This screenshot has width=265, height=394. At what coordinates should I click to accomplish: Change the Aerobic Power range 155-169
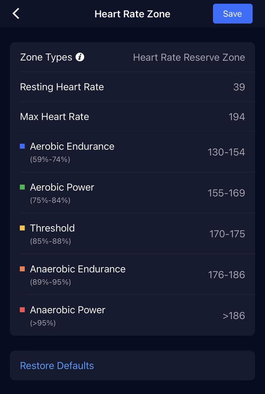pos(226,193)
